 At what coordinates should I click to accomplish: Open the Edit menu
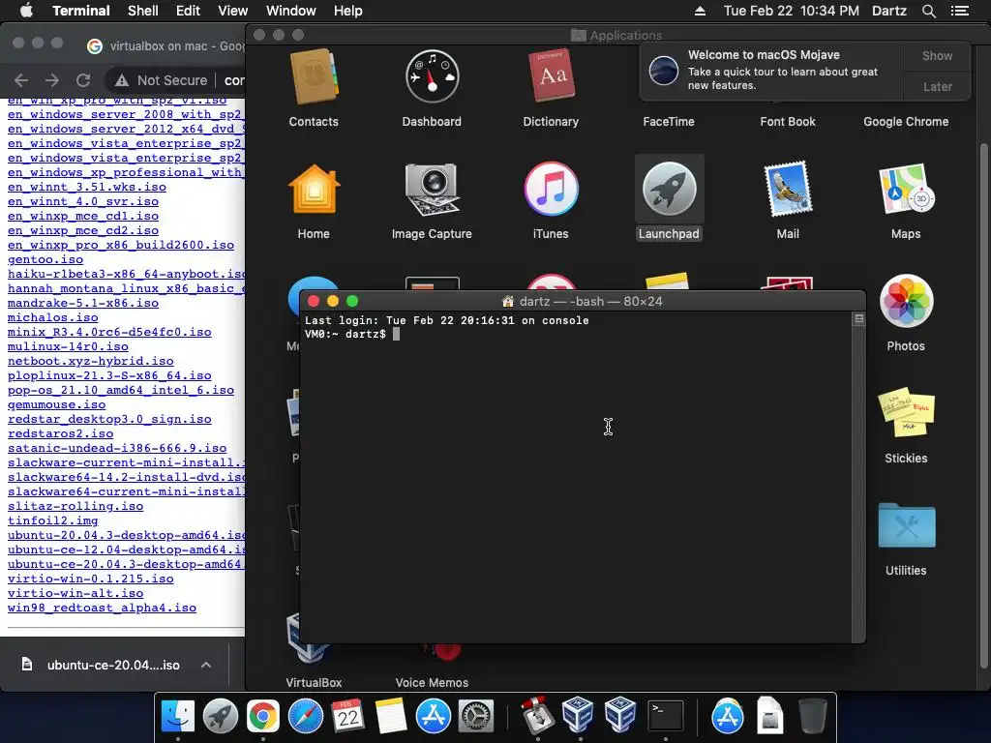(188, 11)
